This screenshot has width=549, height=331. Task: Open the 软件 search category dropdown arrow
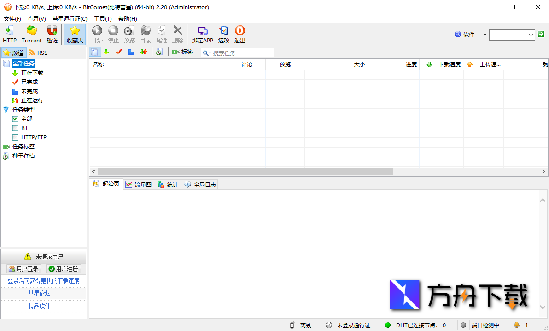coord(485,35)
